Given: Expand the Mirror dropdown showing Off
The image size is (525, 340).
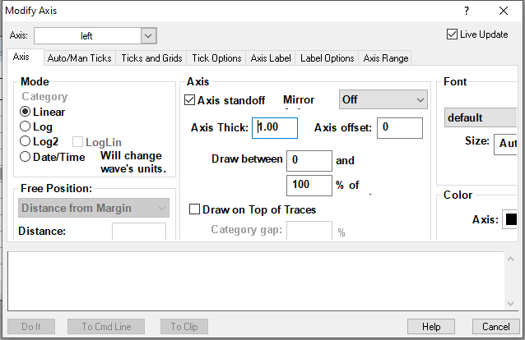Looking at the screenshot, I should pos(383,99).
